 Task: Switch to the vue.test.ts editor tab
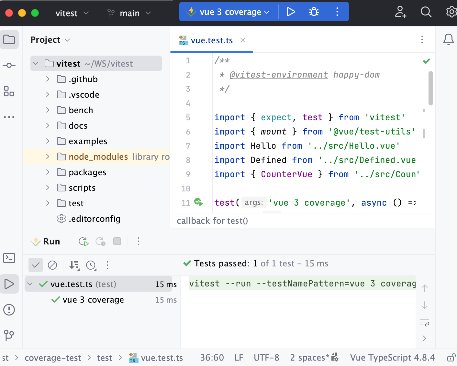click(212, 40)
